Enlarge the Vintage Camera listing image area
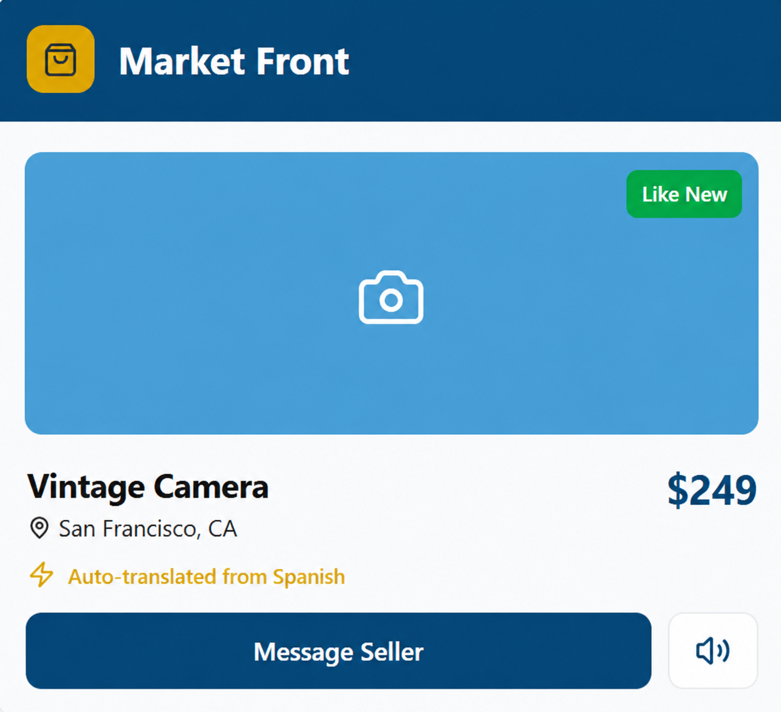Screen dimensions: 781x712 392,293
